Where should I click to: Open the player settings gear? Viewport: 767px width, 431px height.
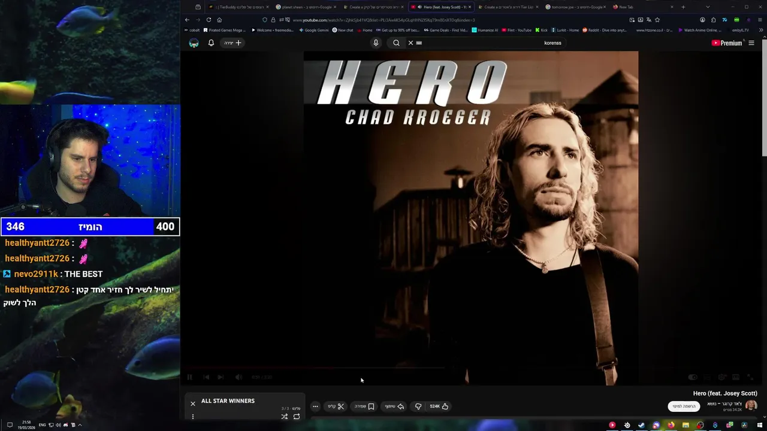[x=721, y=377]
